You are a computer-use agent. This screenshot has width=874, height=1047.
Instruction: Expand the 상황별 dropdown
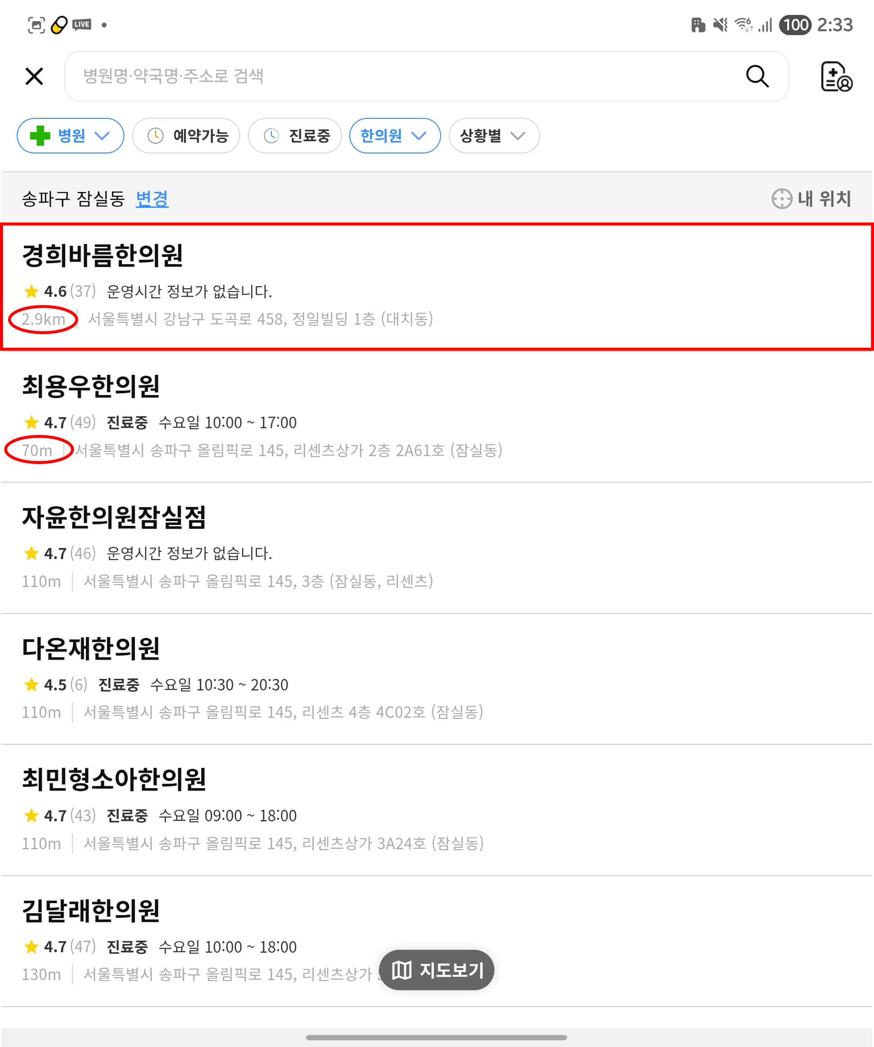point(494,136)
